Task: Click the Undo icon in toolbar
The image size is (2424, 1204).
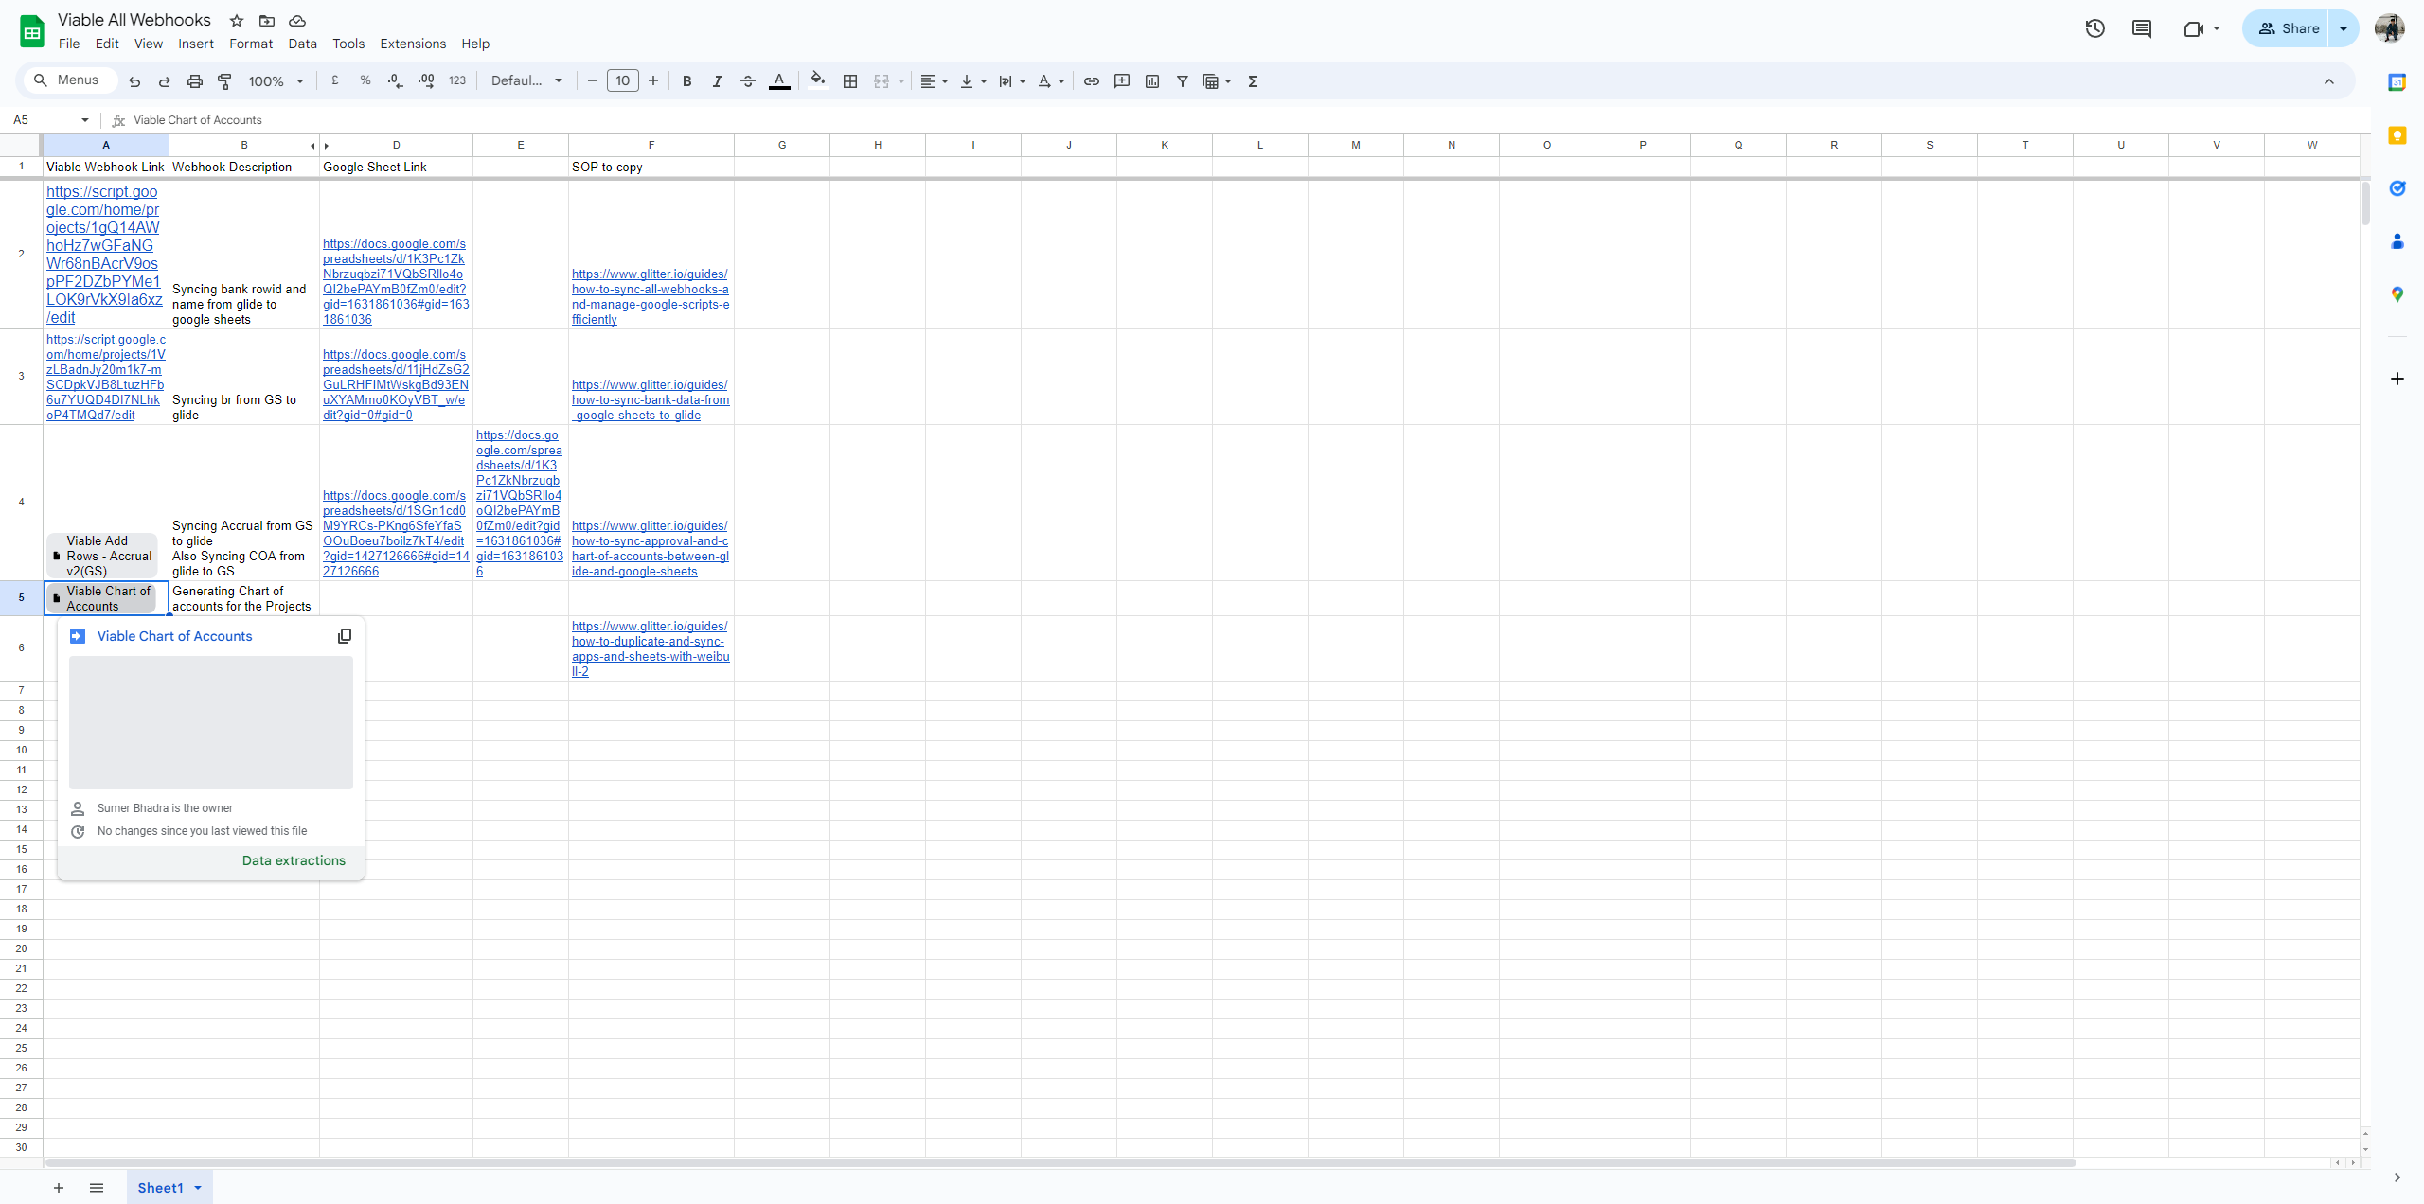Action: tap(134, 81)
